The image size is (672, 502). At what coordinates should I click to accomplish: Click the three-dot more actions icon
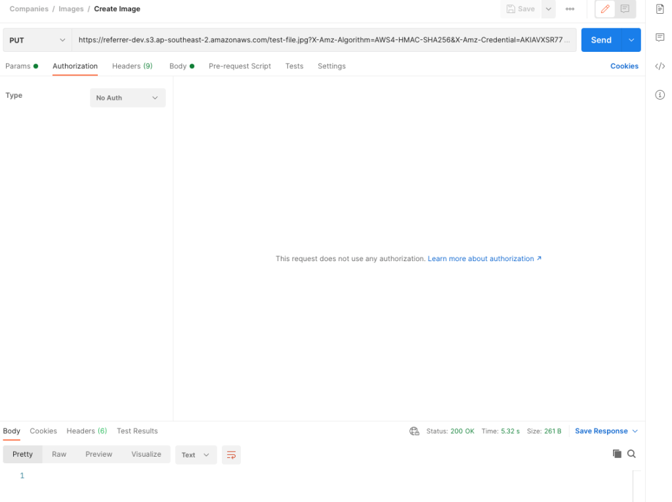pos(570,9)
